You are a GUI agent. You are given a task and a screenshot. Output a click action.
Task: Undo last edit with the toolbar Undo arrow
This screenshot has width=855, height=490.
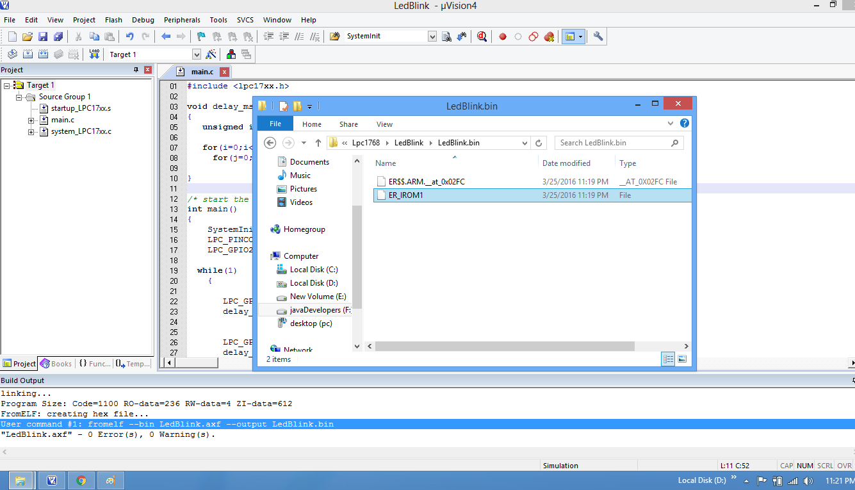130,37
